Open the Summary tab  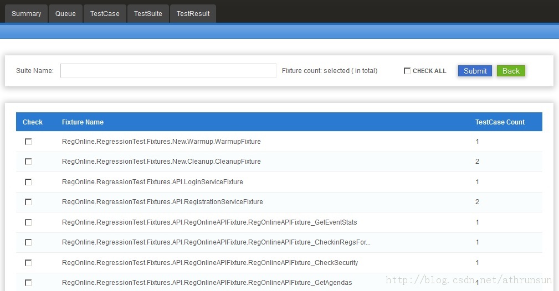26,14
